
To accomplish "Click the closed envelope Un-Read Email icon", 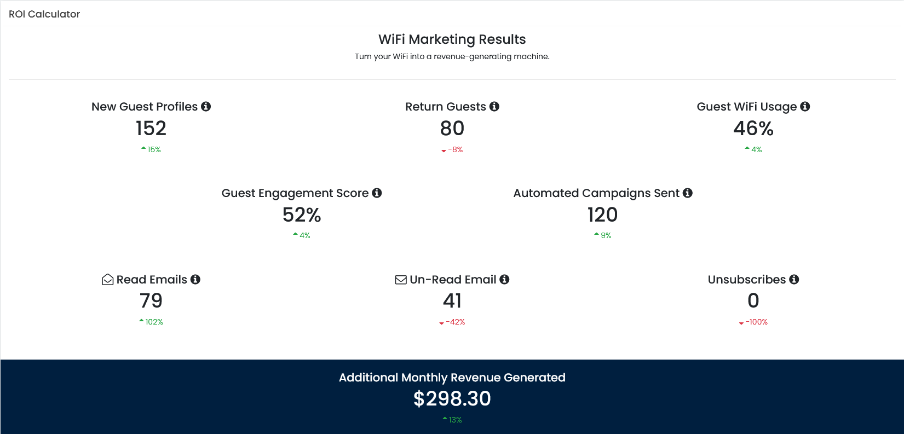I will click(x=401, y=280).
